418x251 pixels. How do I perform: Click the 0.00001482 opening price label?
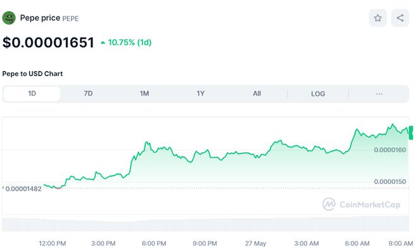(x=23, y=189)
